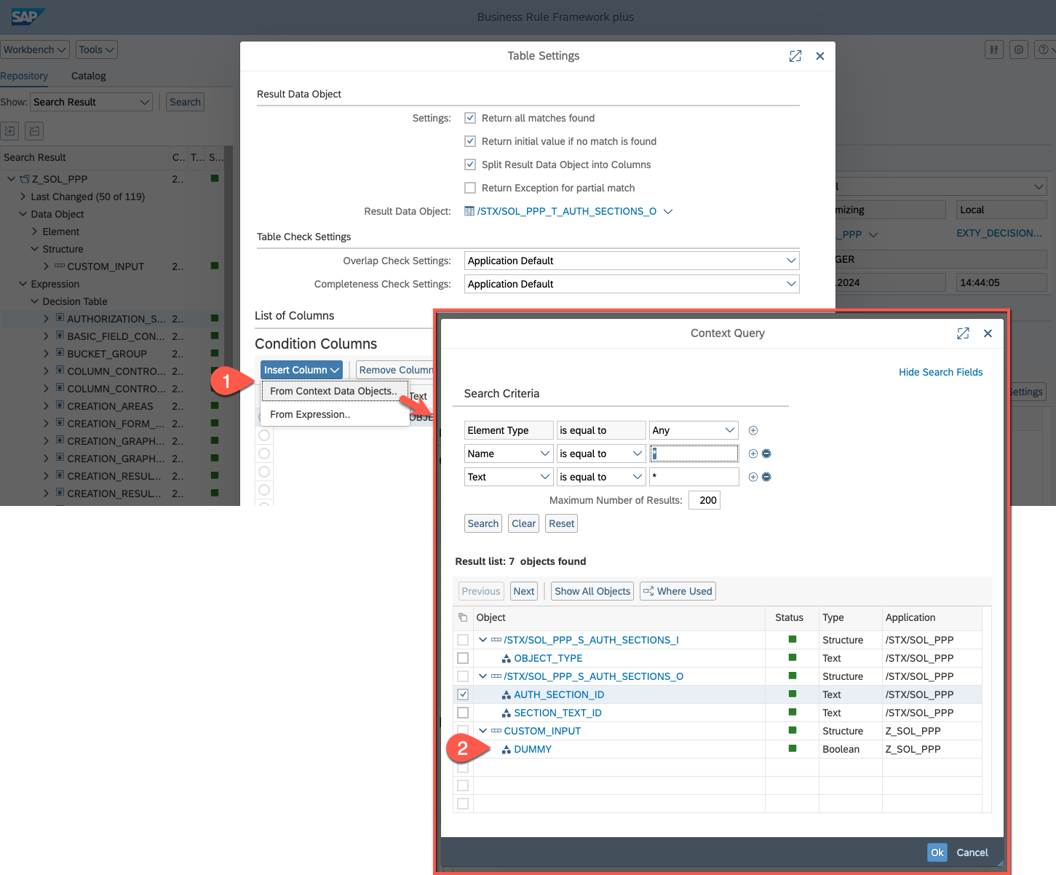Add criterion row after Text row
This screenshot has height=875, width=1056.
pyautogui.click(x=753, y=478)
